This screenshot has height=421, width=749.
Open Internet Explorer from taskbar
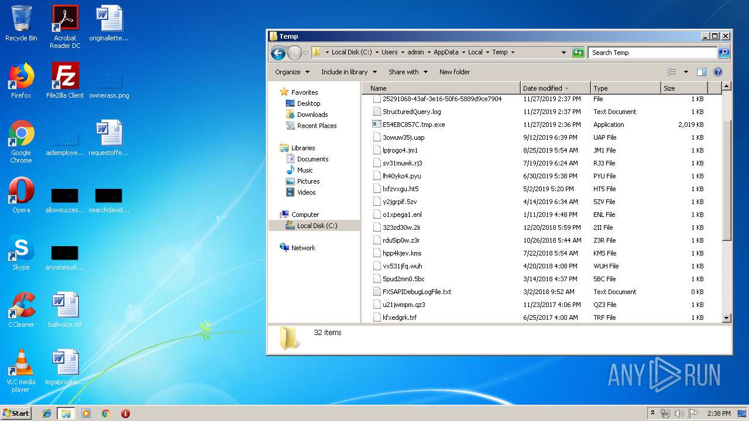tap(47, 413)
